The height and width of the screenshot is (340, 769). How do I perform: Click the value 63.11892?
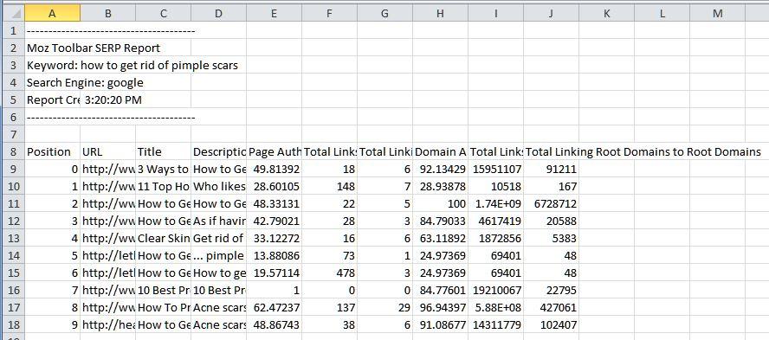[441, 239]
